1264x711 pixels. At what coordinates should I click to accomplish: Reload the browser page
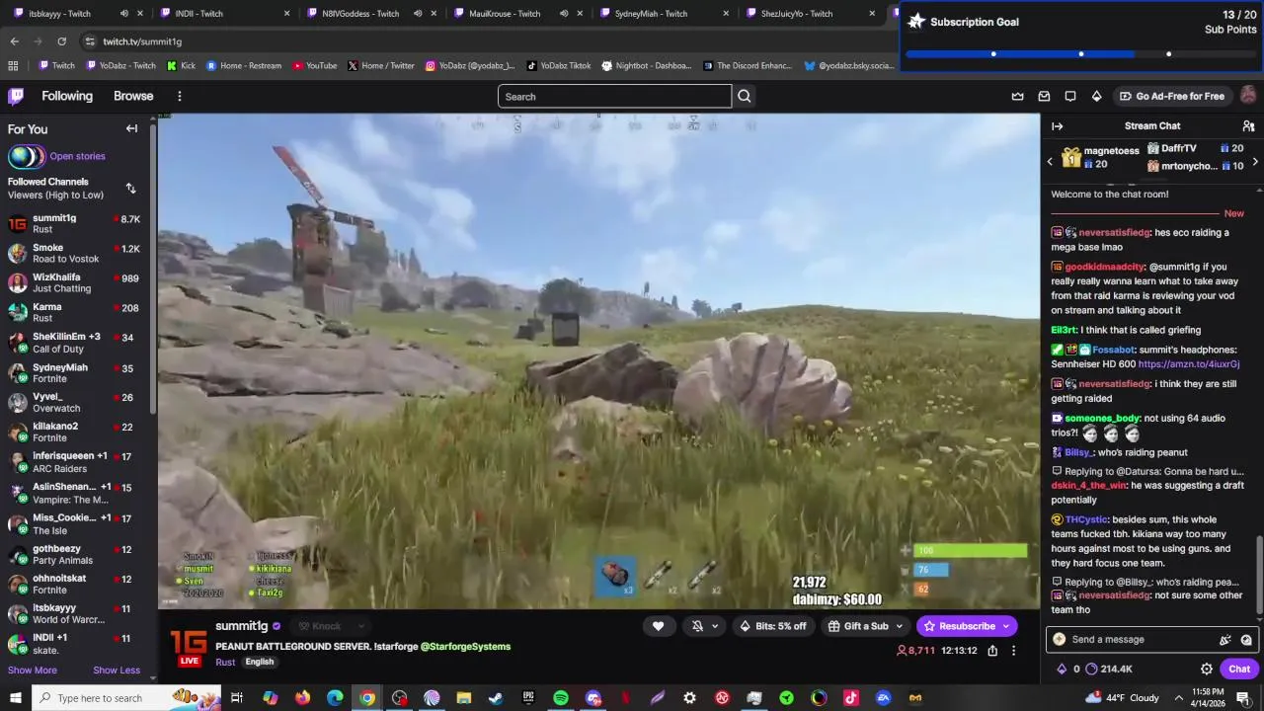tap(61, 41)
